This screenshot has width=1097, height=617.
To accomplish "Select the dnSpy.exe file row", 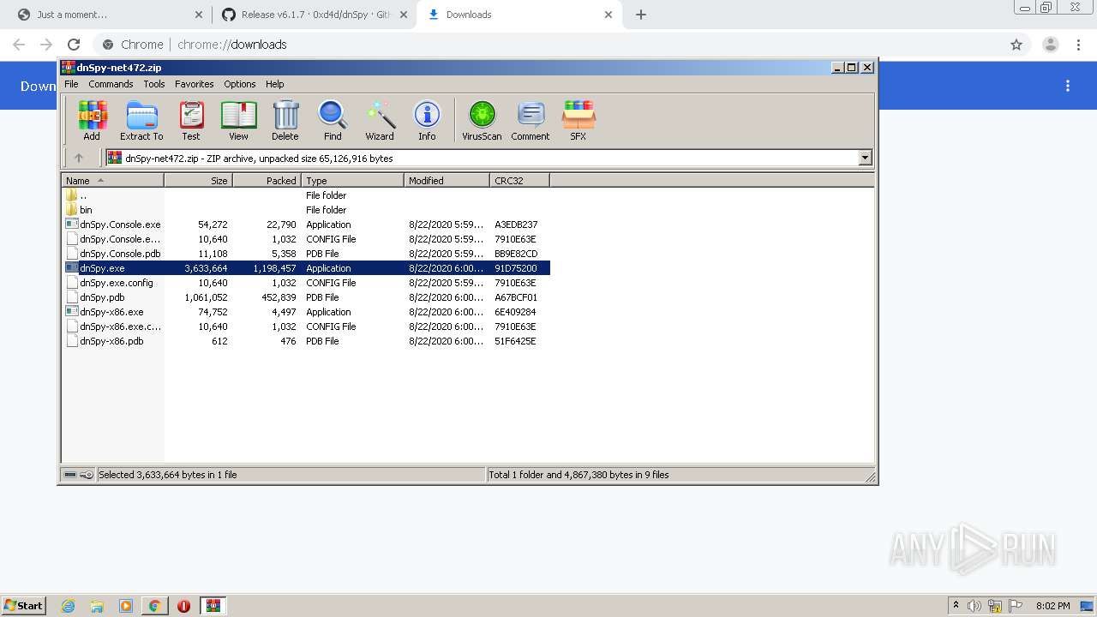I will [306, 268].
